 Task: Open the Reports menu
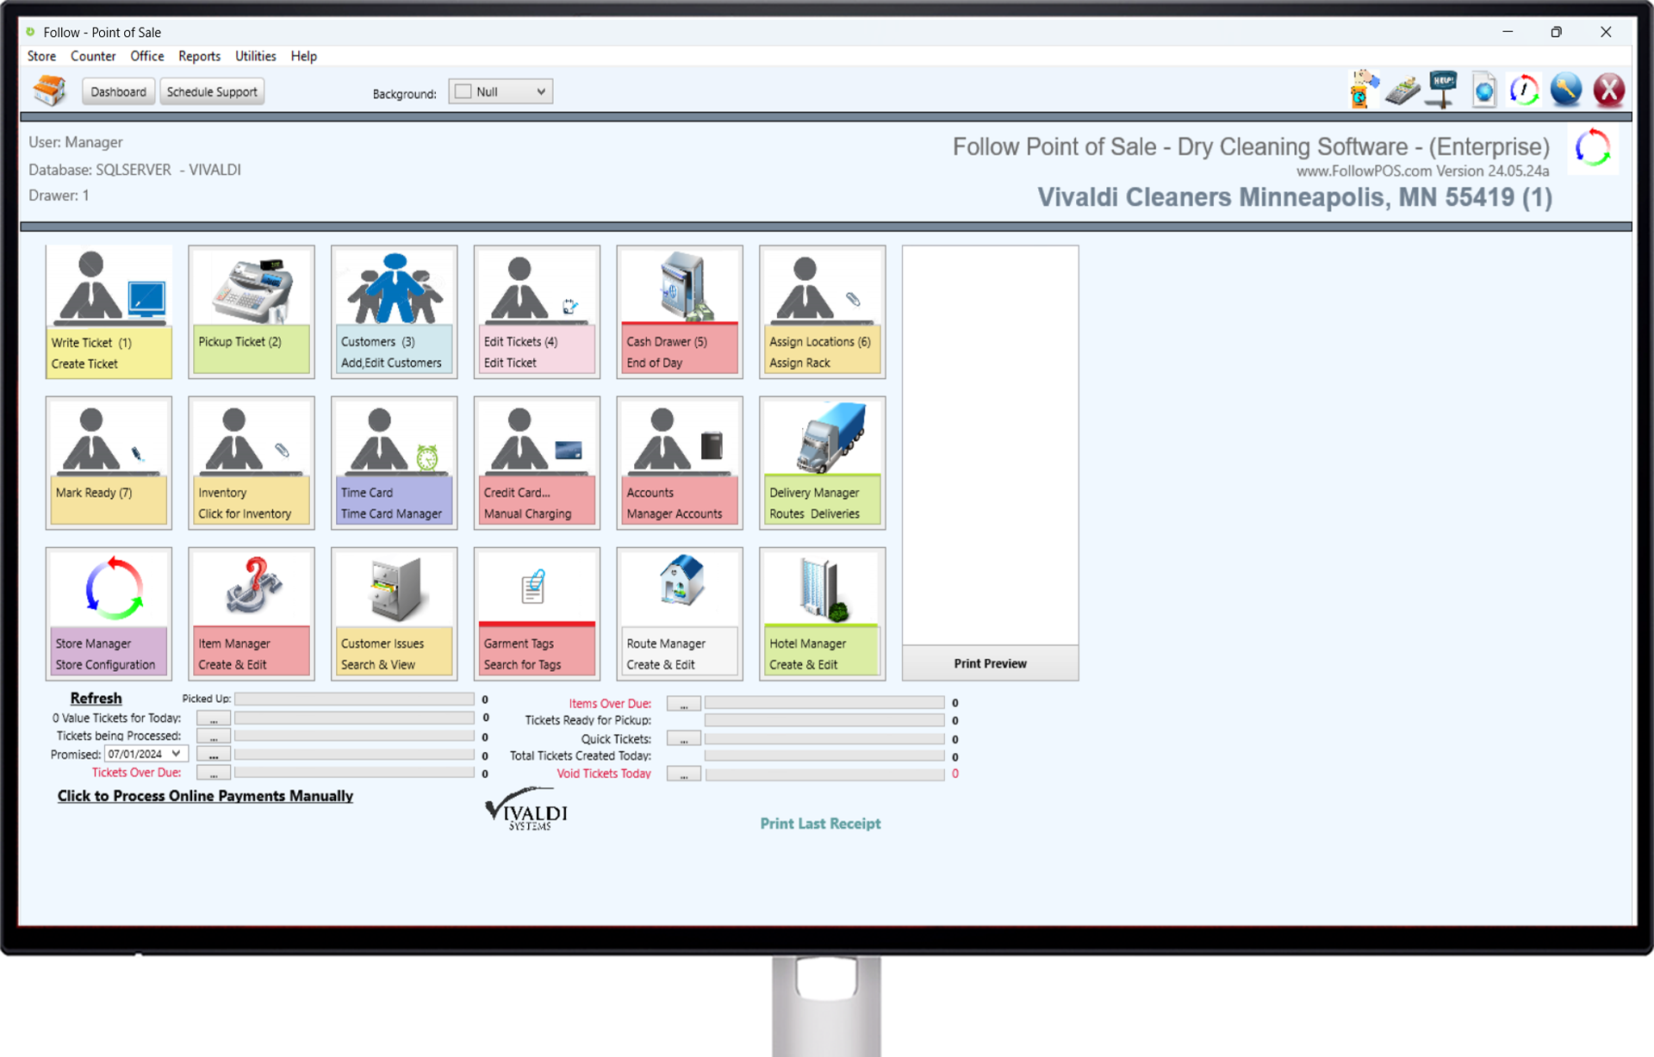coord(200,56)
